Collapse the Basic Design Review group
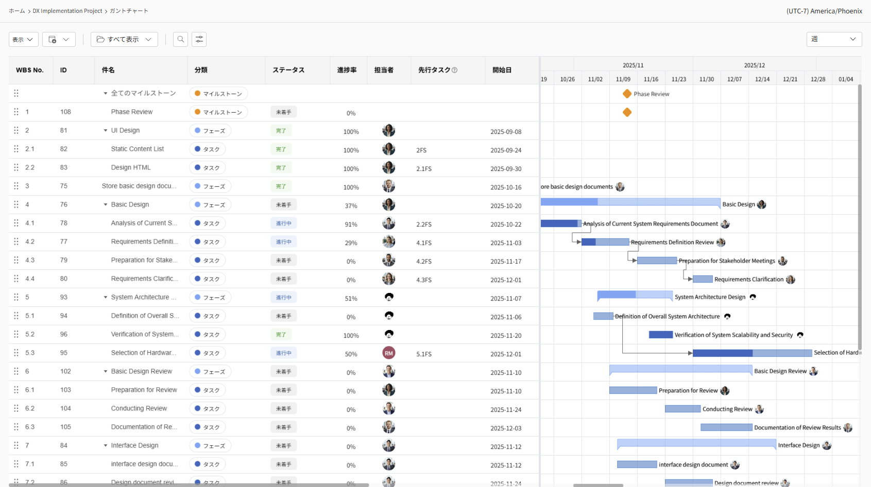Viewport: 871px width, 487px height. tap(106, 372)
